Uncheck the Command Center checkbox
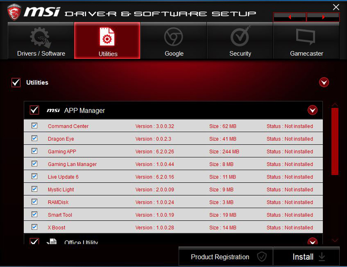The width and height of the screenshot is (347, 267). point(34,125)
